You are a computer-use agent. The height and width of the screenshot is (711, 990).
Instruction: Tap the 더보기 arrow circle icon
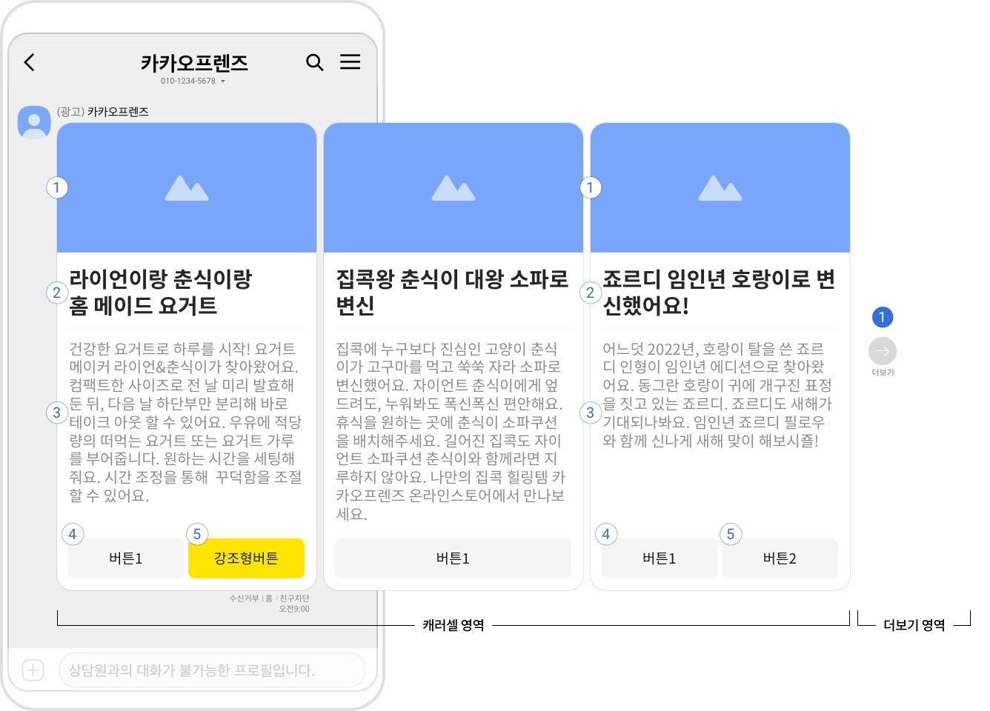(x=882, y=351)
